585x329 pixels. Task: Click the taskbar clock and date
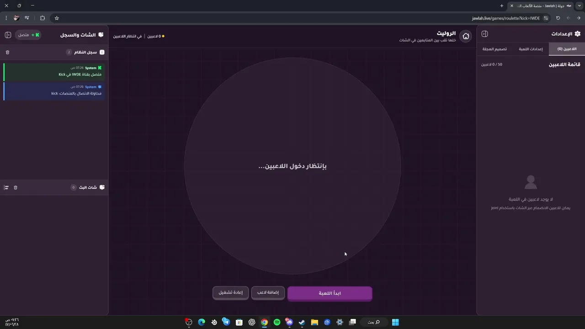click(12, 322)
